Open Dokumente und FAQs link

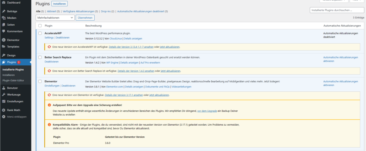click(157, 87)
